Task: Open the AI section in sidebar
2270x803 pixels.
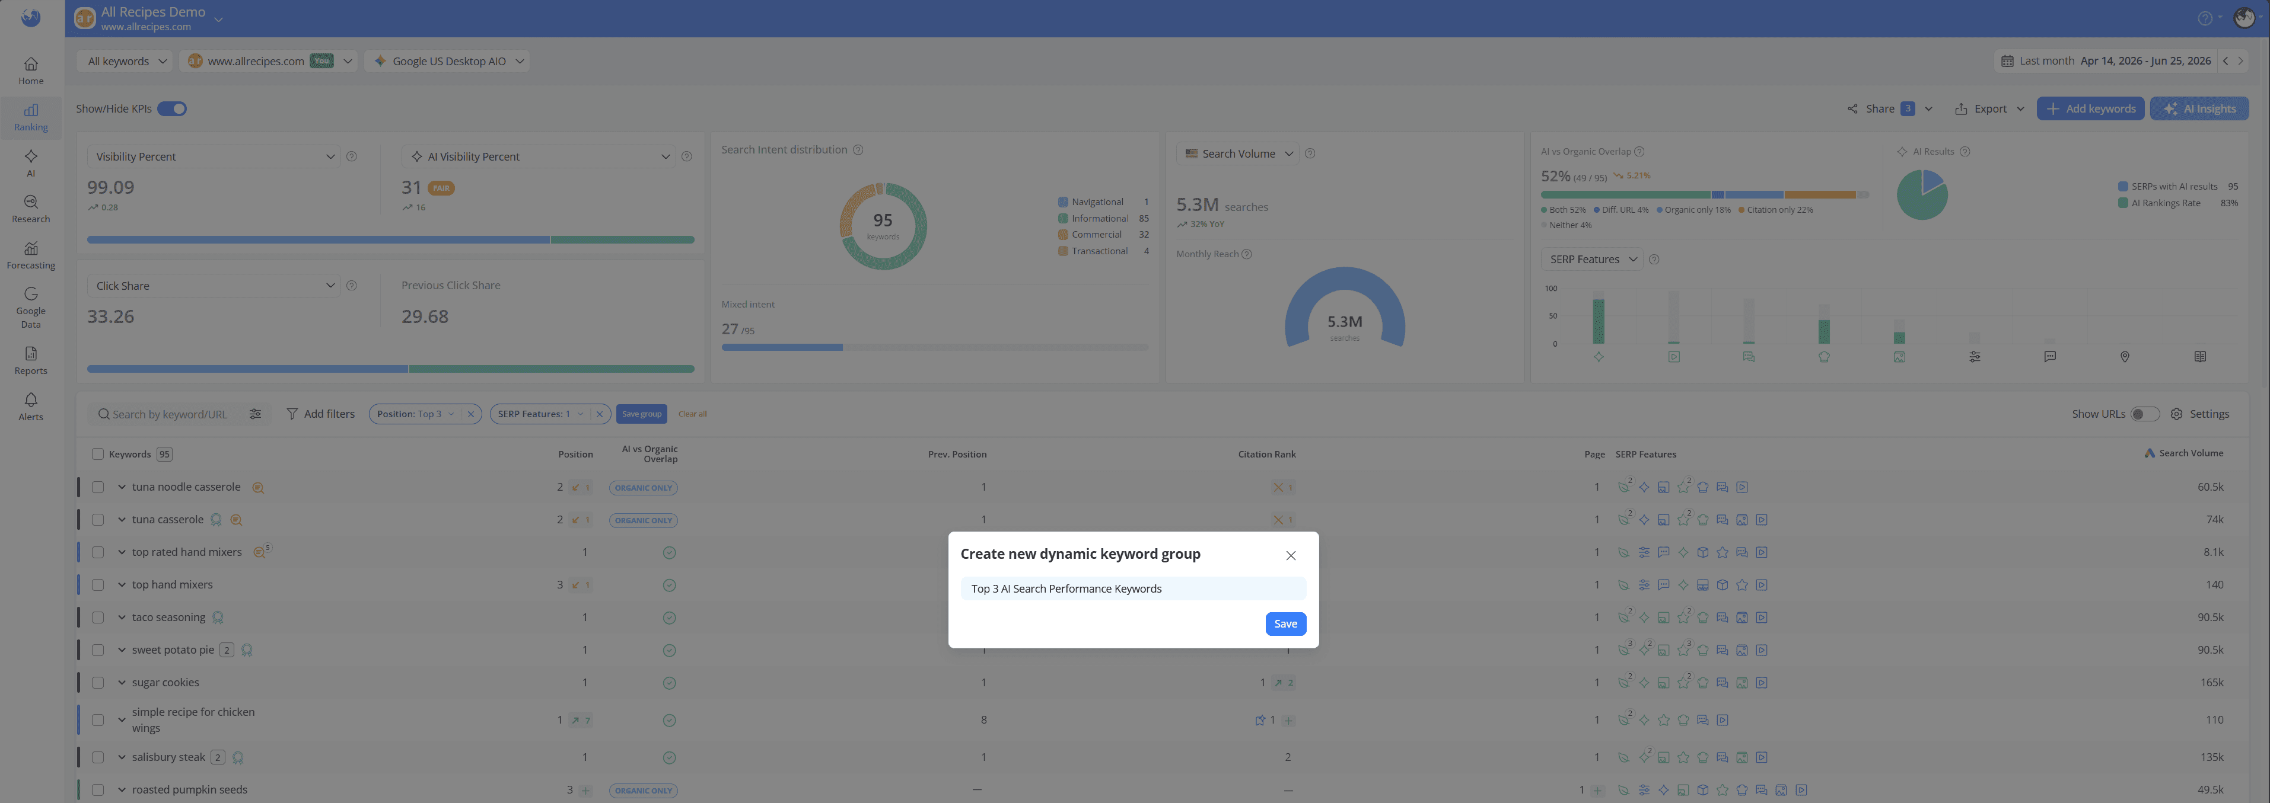Action: [x=31, y=163]
